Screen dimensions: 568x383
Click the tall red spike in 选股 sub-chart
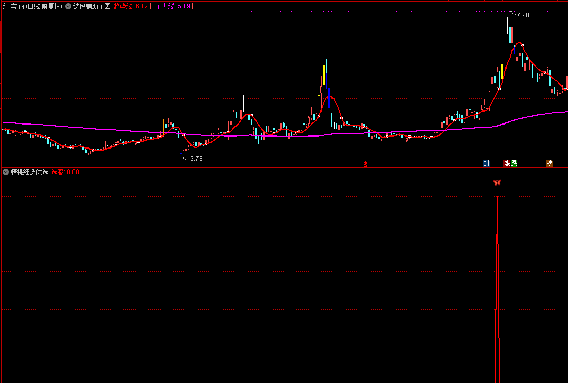[498, 287]
